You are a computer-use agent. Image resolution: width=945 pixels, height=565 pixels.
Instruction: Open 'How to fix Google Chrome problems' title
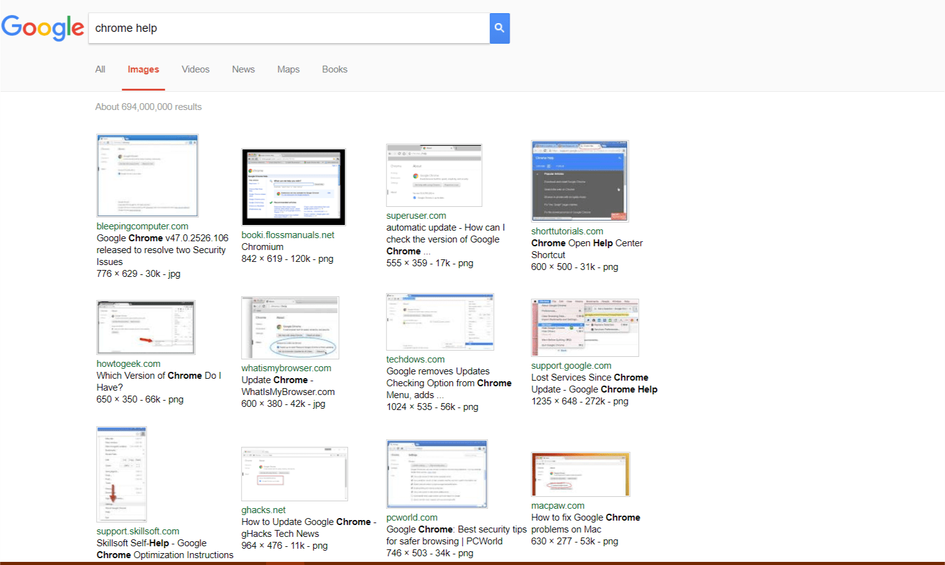(586, 523)
